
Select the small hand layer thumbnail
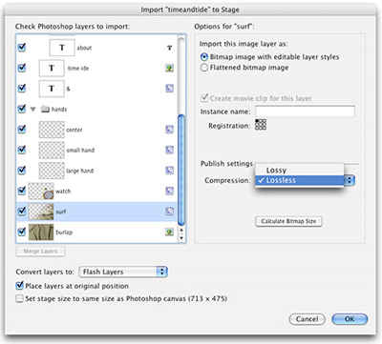click(52, 150)
